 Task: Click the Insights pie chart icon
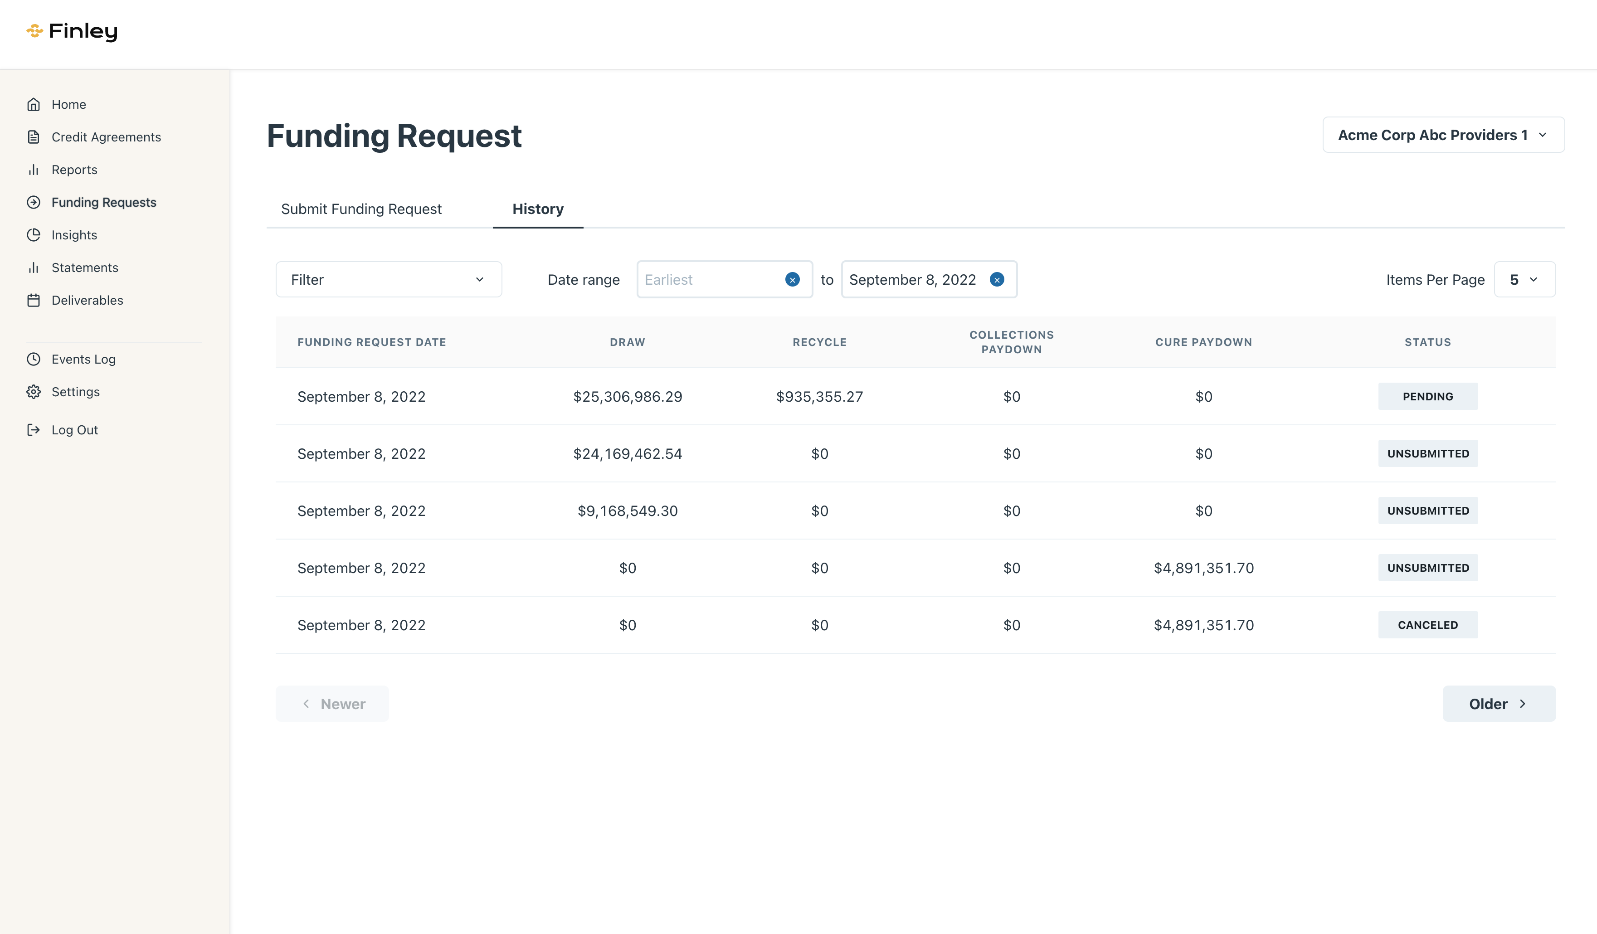tap(34, 235)
